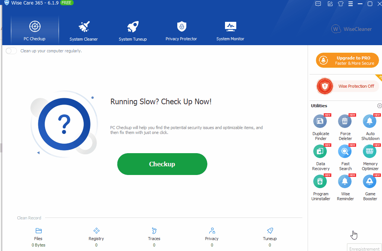Click the '0 Bytes' Files value

(x=38, y=245)
